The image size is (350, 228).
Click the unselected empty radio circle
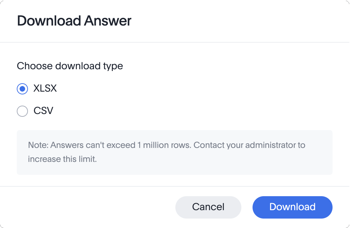(x=22, y=111)
